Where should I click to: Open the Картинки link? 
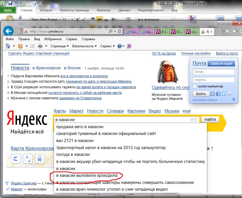(136, 111)
